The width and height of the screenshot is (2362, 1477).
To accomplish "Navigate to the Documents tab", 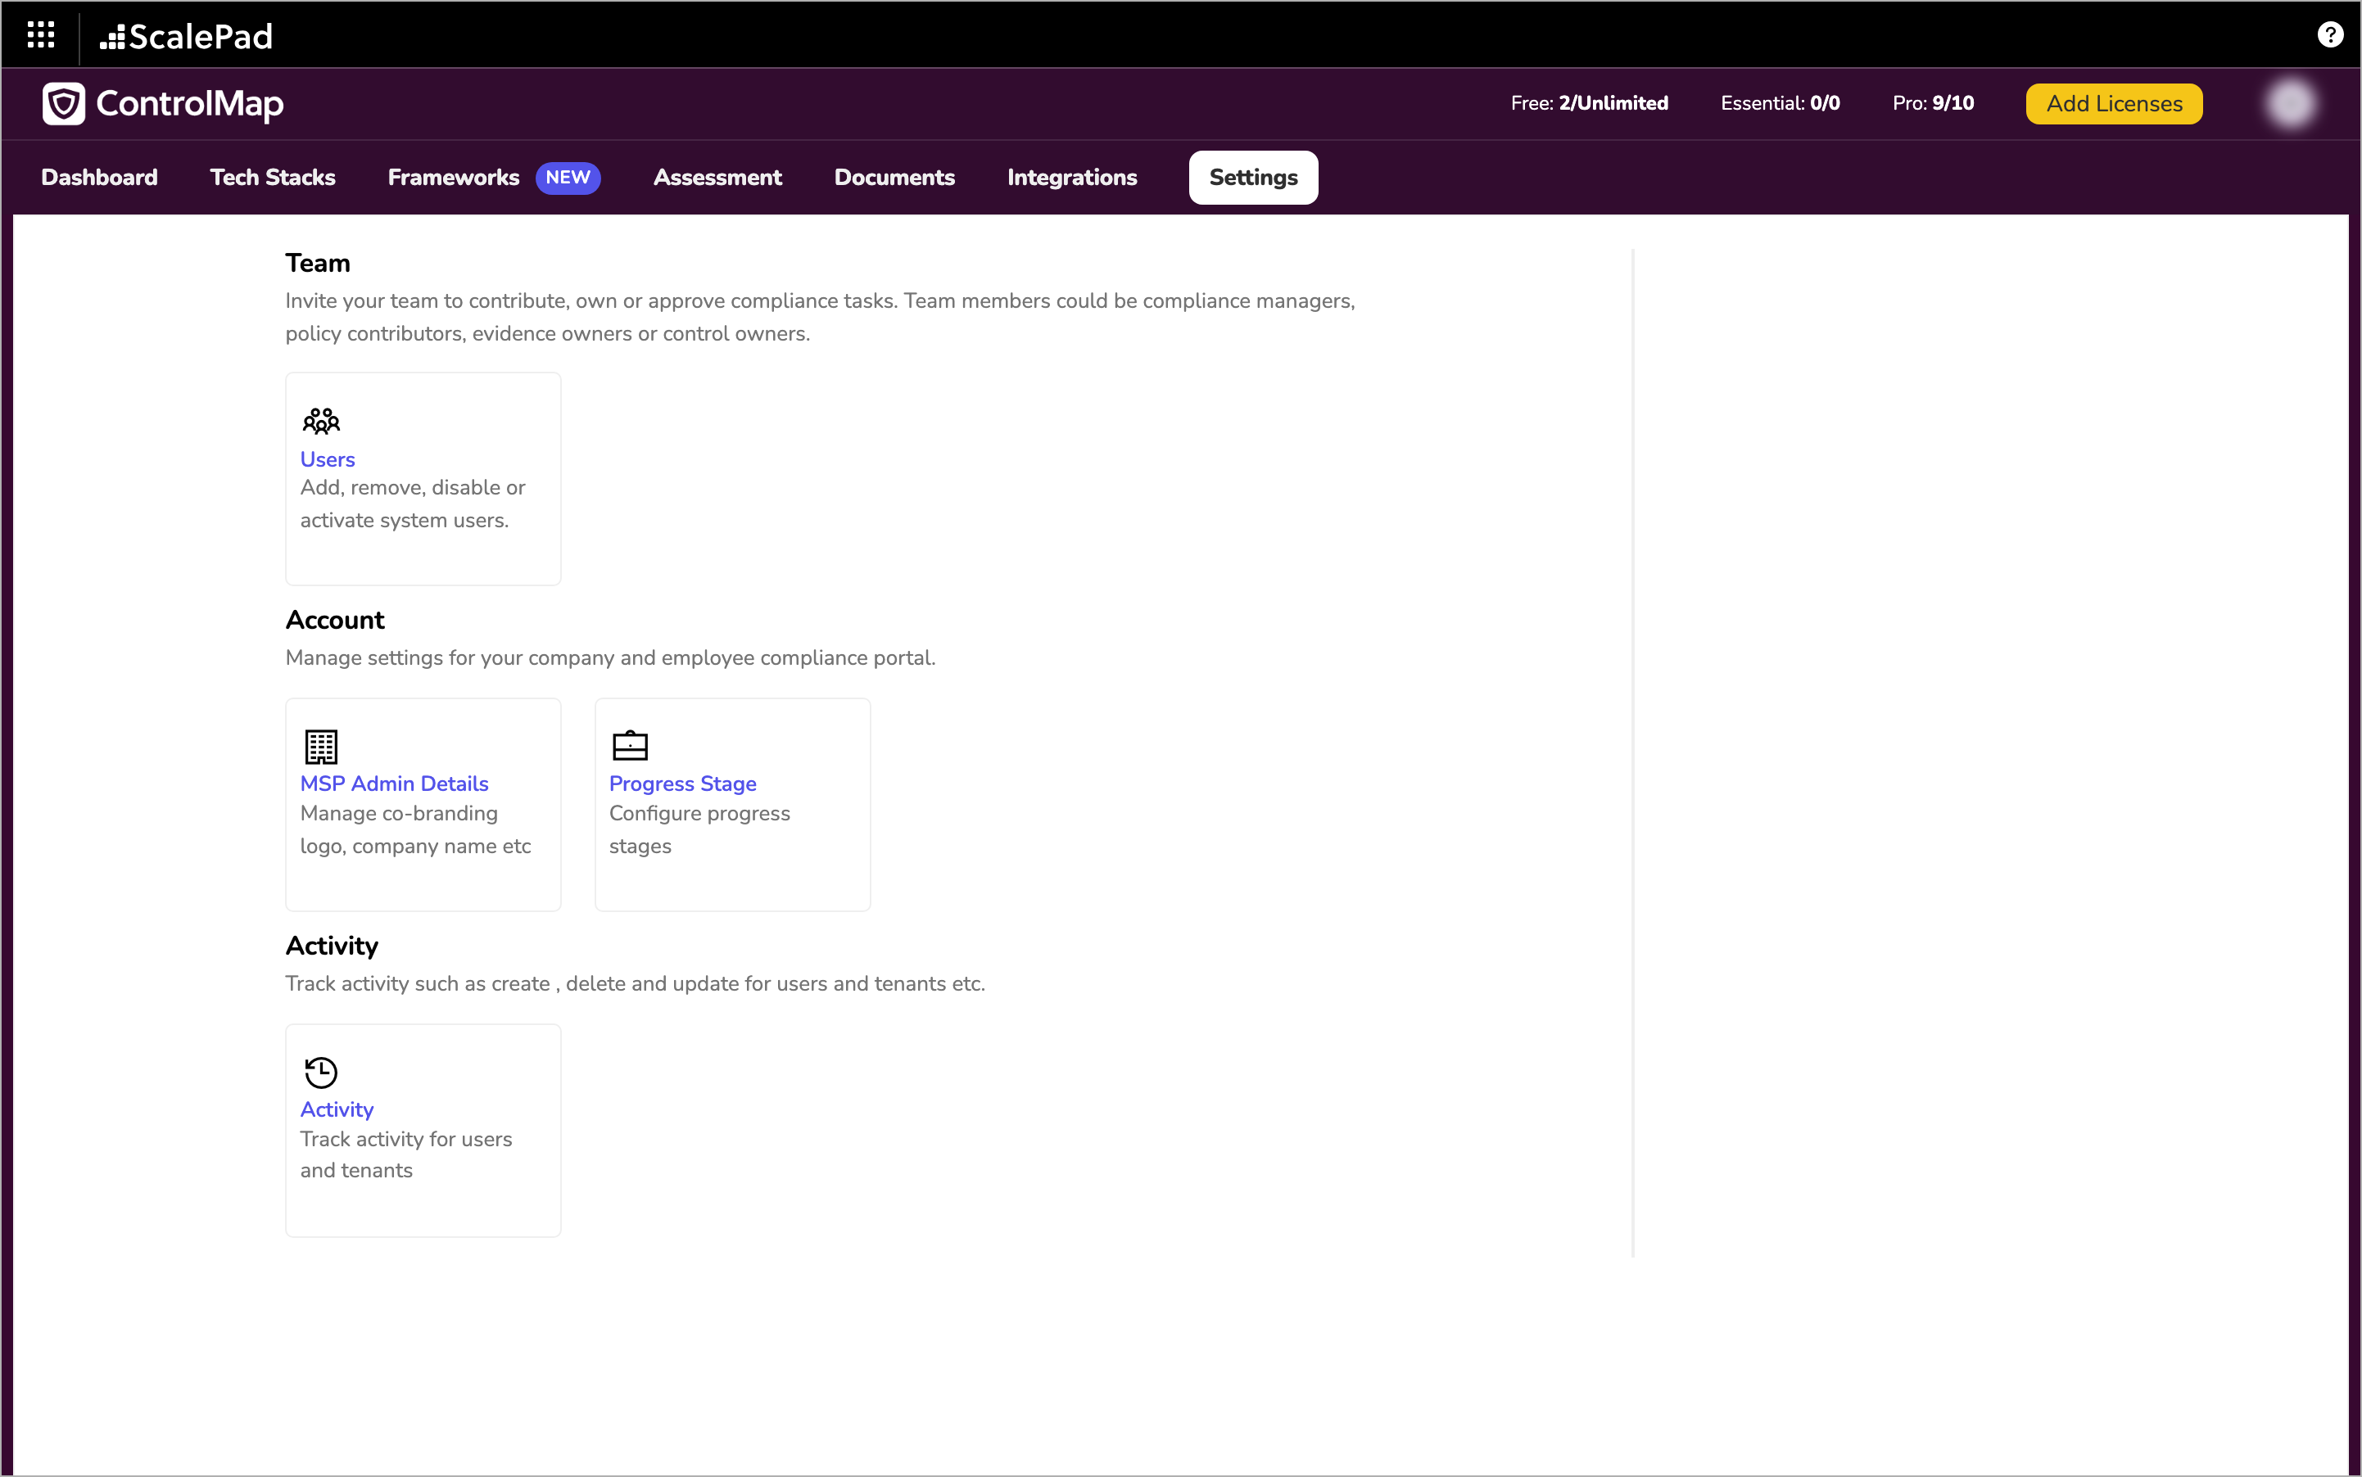I will [x=894, y=178].
